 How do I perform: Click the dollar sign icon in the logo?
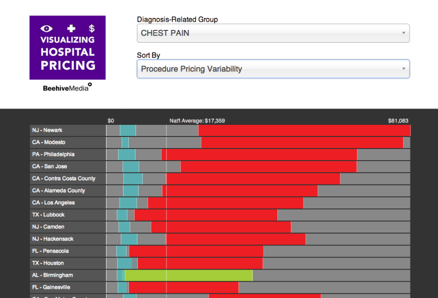[92, 29]
